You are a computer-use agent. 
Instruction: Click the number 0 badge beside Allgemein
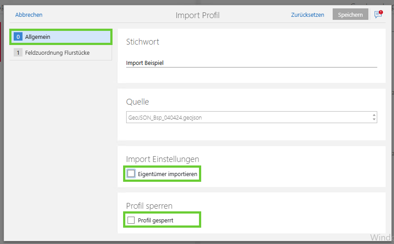click(18, 37)
